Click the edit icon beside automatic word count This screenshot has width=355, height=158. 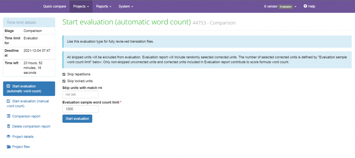(x=9, y=86)
